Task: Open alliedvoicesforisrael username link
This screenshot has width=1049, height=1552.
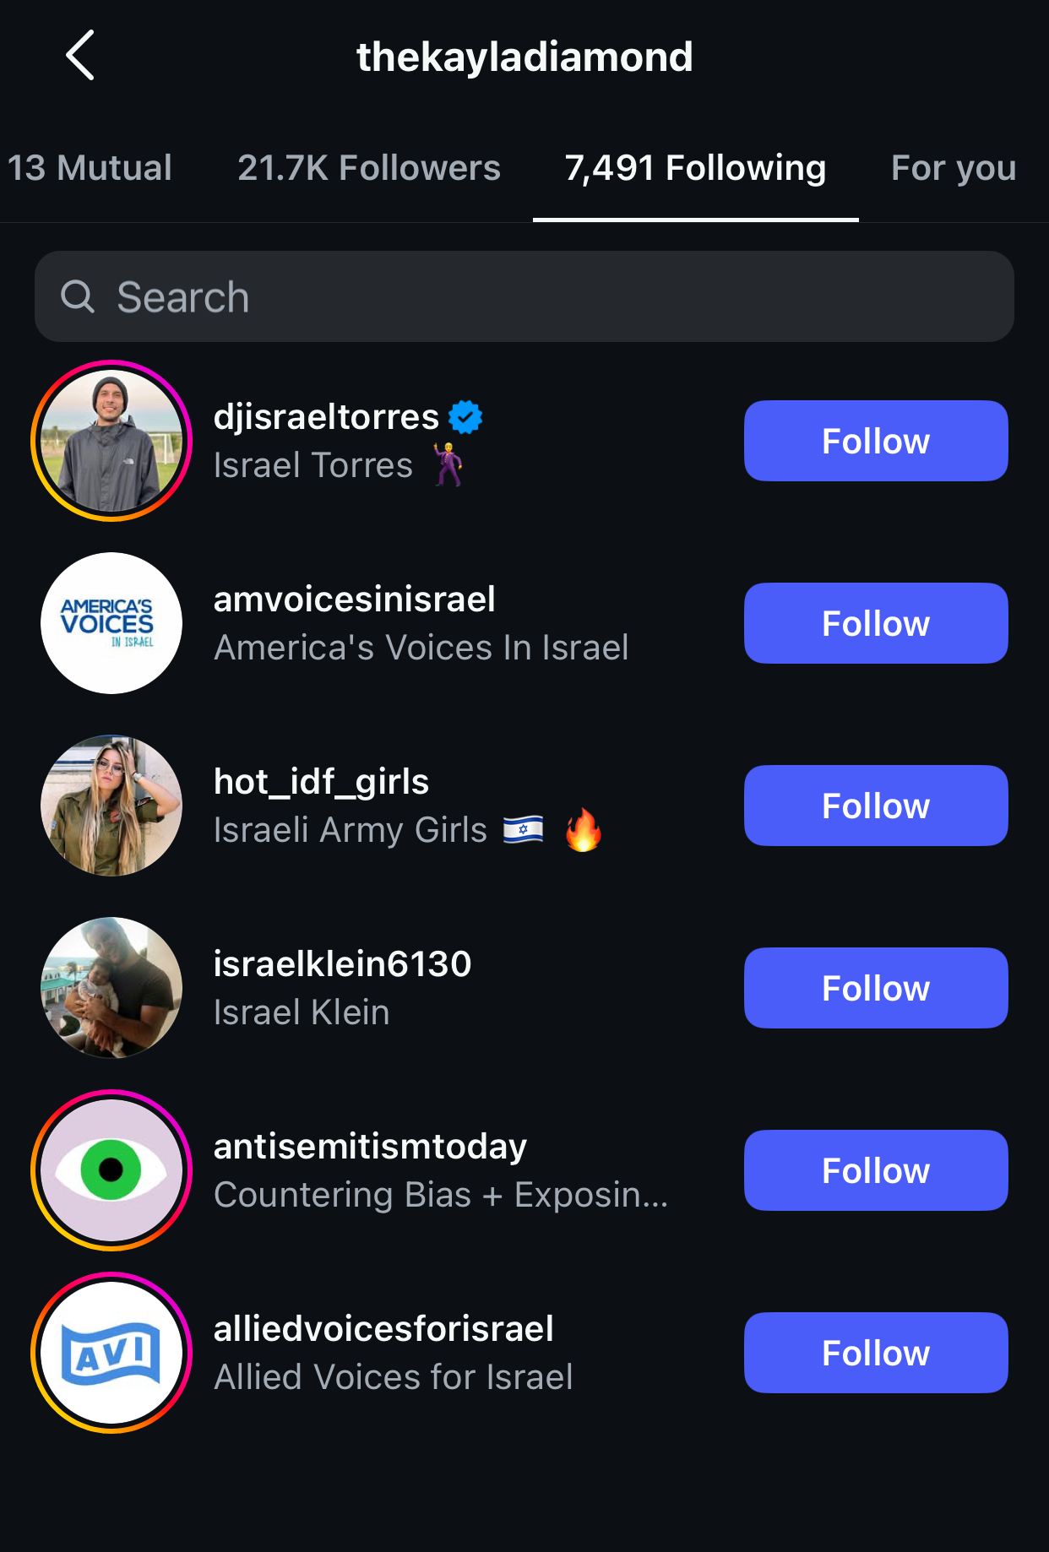Action: point(383,1328)
